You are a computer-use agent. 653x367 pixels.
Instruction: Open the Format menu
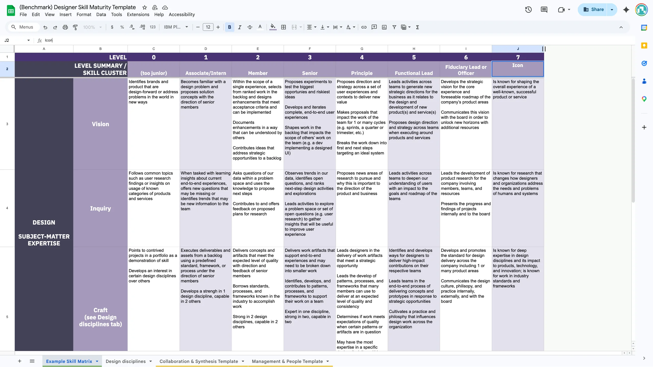coord(84,15)
